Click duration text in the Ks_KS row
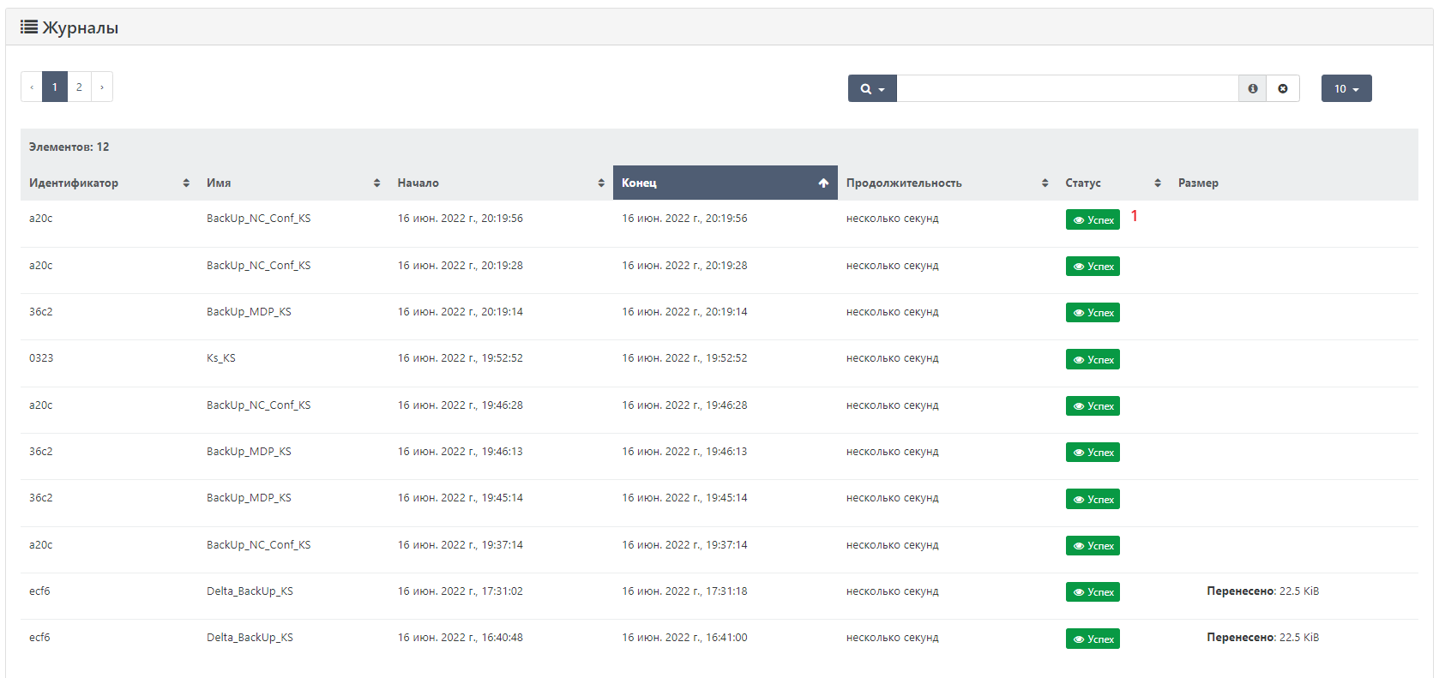Image resolution: width=1439 pixels, height=678 pixels. (893, 358)
